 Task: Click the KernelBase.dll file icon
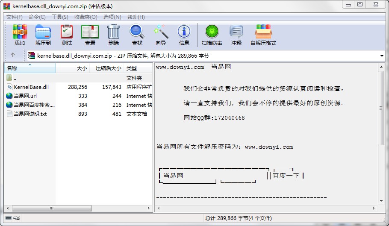(9, 87)
